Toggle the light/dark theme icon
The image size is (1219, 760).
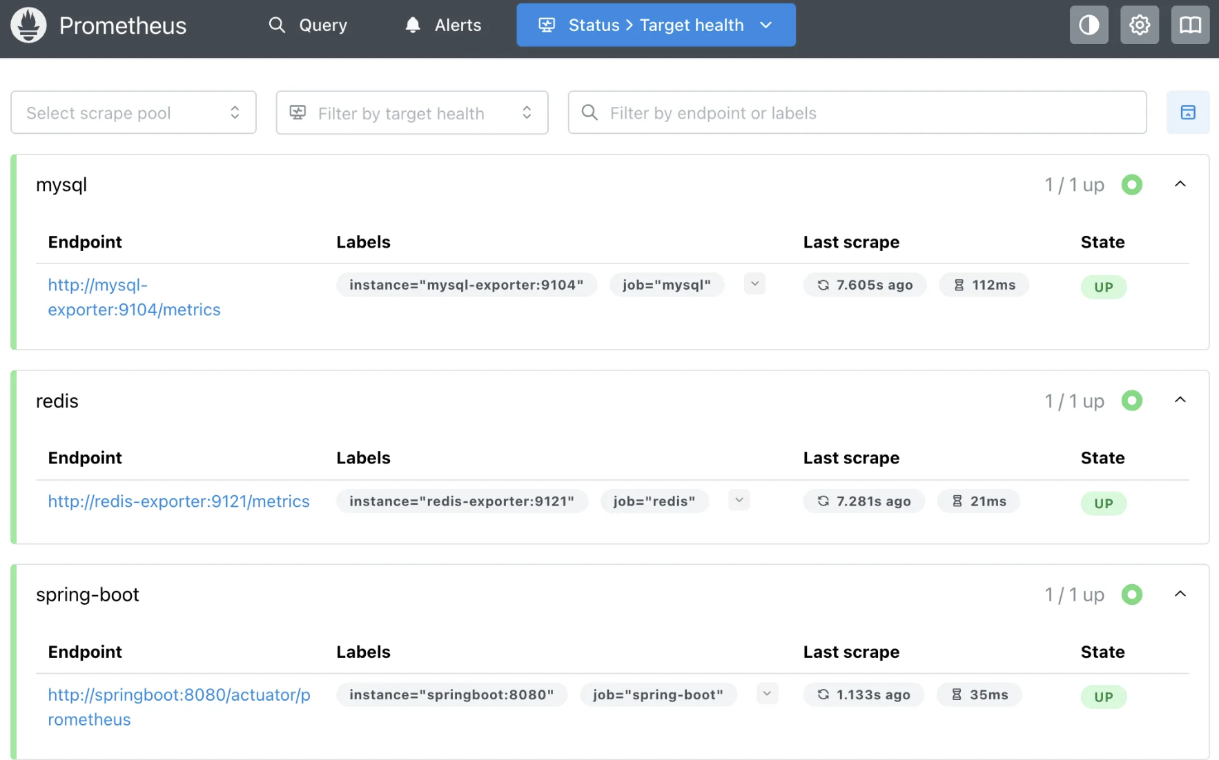pyautogui.click(x=1089, y=26)
